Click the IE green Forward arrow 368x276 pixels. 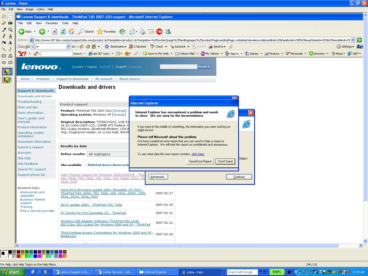(x=42, y=32)
